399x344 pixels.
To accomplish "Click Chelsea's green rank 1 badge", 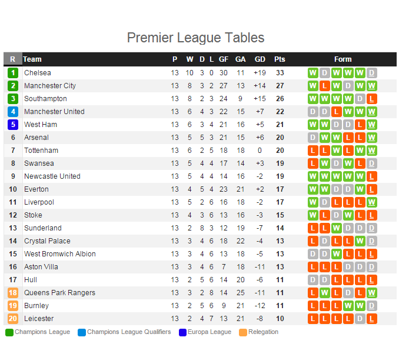I will point(13,73).
